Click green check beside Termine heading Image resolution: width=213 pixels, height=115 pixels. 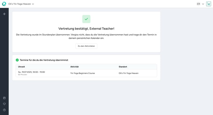click(17, 60)
